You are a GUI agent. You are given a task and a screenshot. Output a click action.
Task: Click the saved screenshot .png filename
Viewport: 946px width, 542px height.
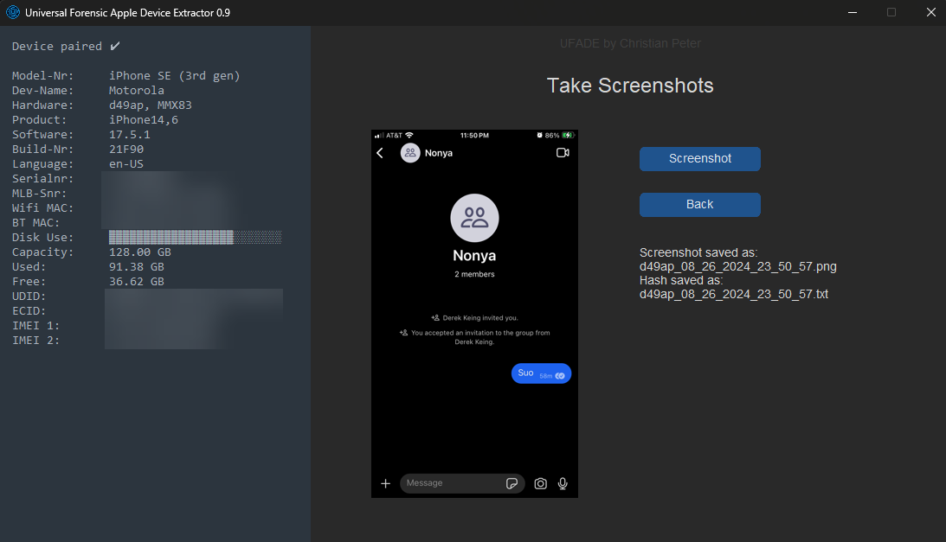737,266
